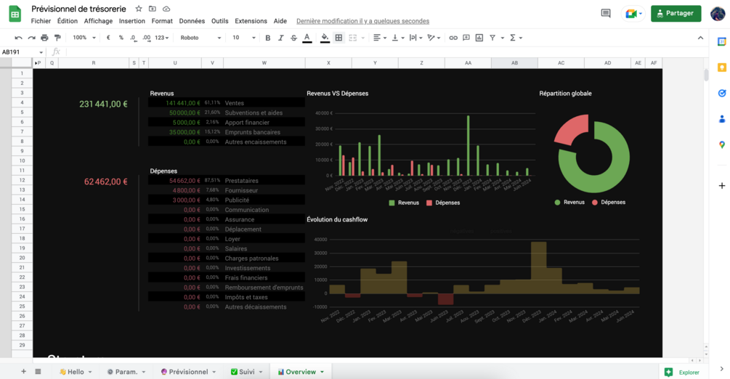Open text rotation dropdown

tap(434, 38)
